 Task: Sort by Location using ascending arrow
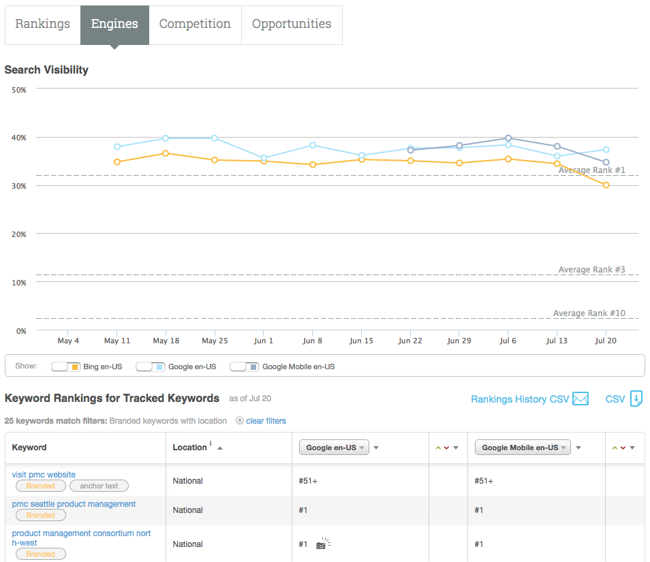[x=220, y=448]
